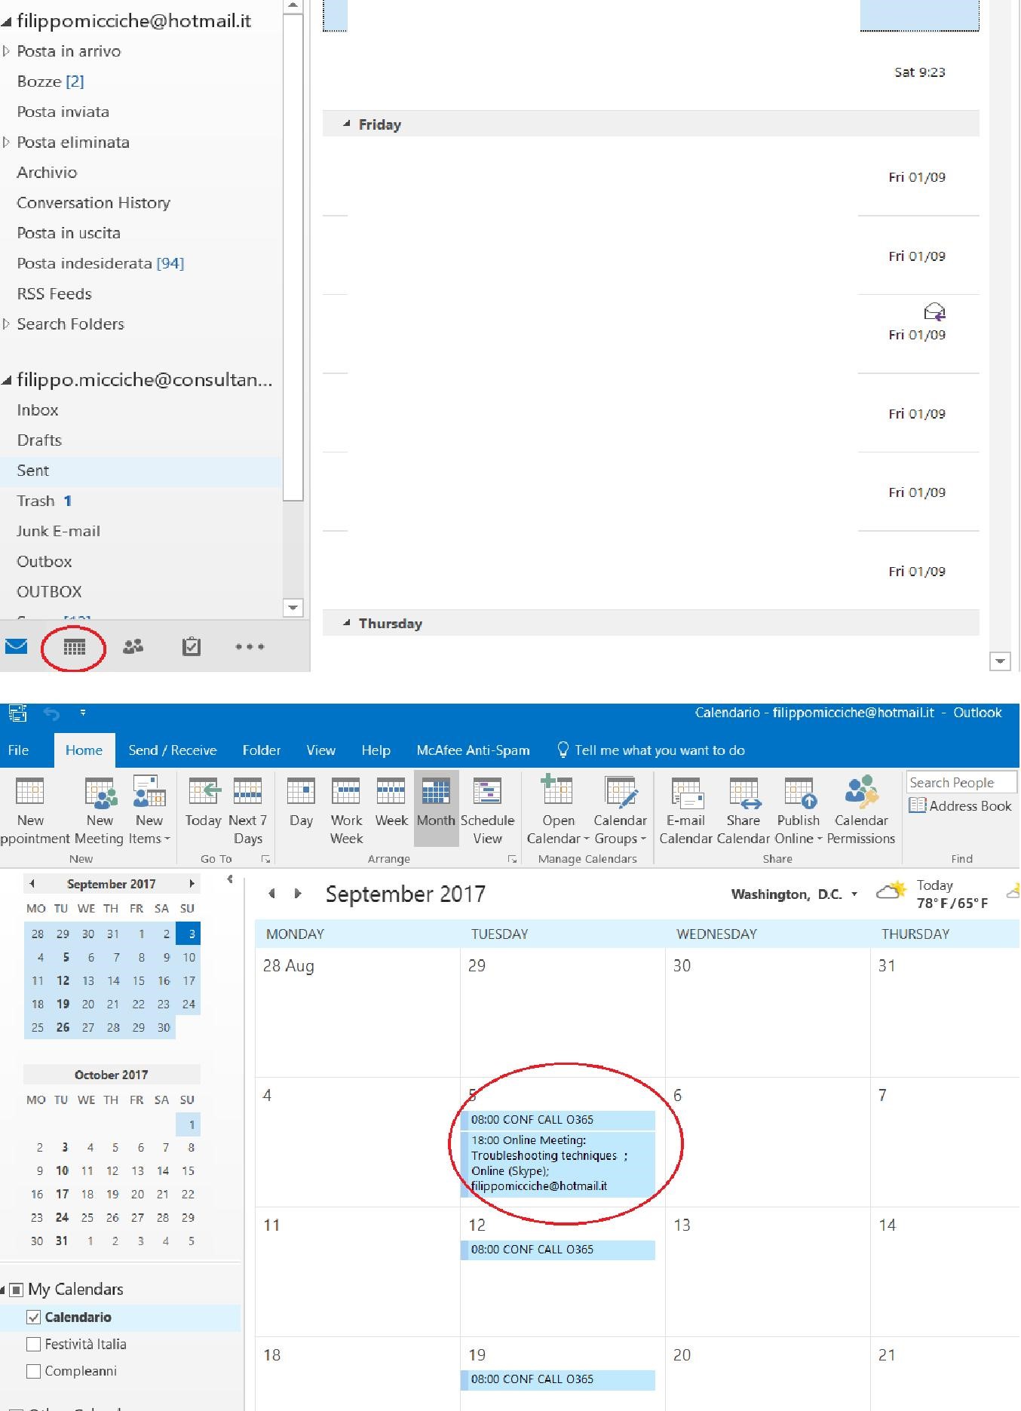This screenshot has height=1411, width=1021.
Task: Open Calendar Groups dropdown
Action: [620, 810]
